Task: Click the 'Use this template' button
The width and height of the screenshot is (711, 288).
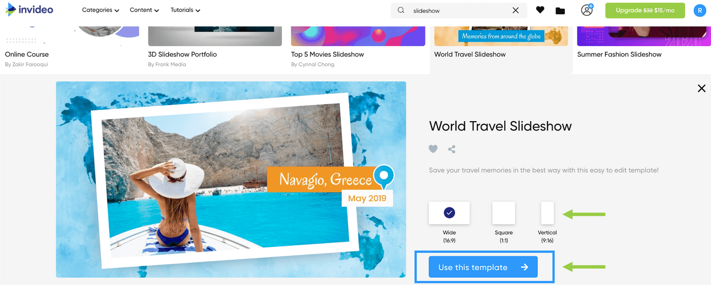Action: [x=483, y=267]
